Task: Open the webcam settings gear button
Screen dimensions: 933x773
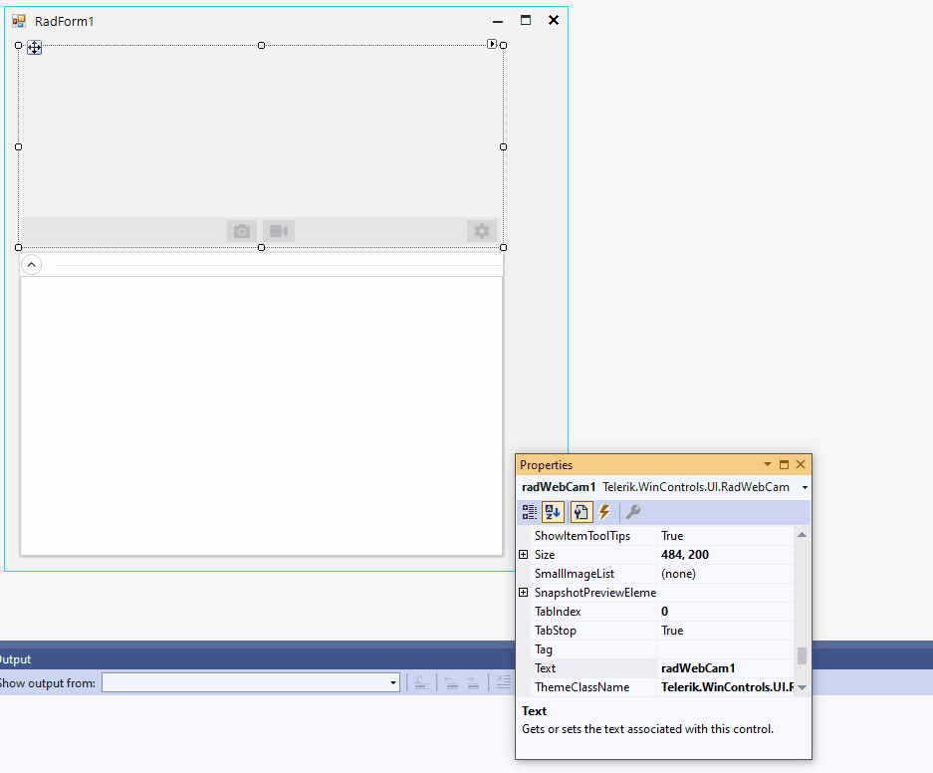Action: click(x=481, y=231)
